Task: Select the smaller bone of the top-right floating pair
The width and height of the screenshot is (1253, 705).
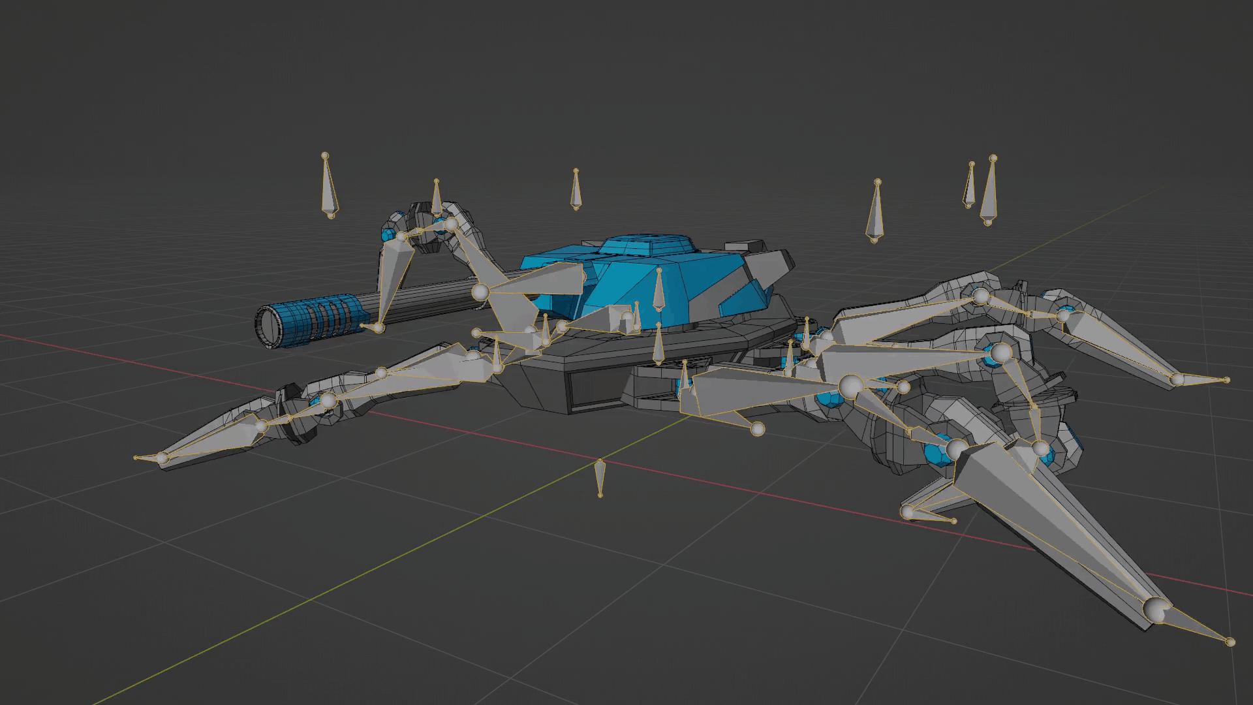Action: tap(970, 186)
